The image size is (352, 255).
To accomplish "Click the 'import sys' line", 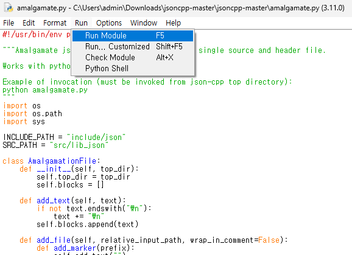I will tap(24, 122).
